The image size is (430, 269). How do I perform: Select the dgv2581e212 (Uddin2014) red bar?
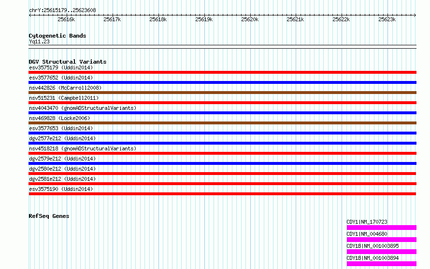pos(222,184)
